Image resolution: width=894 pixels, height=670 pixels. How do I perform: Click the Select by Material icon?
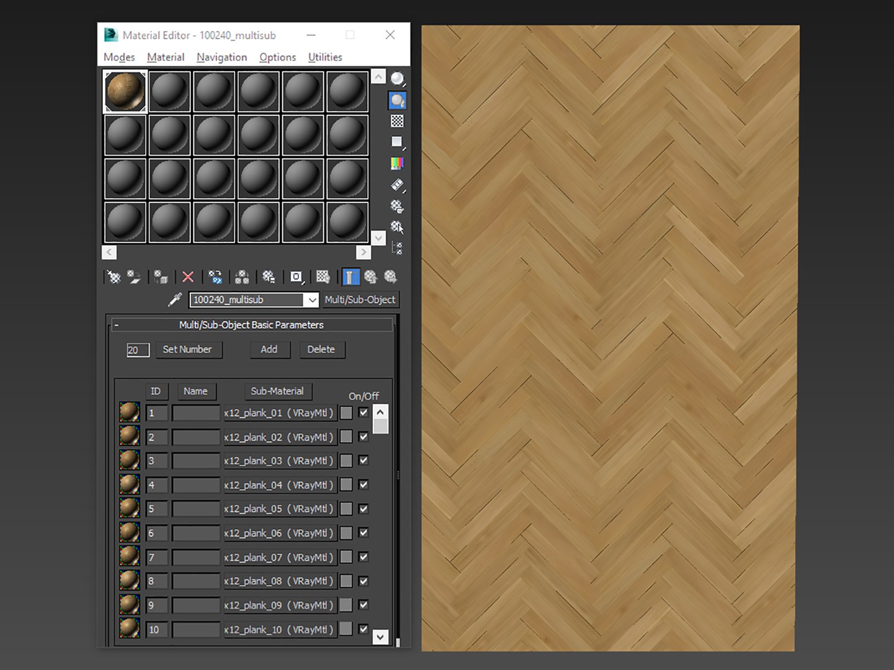coord(397,227)
